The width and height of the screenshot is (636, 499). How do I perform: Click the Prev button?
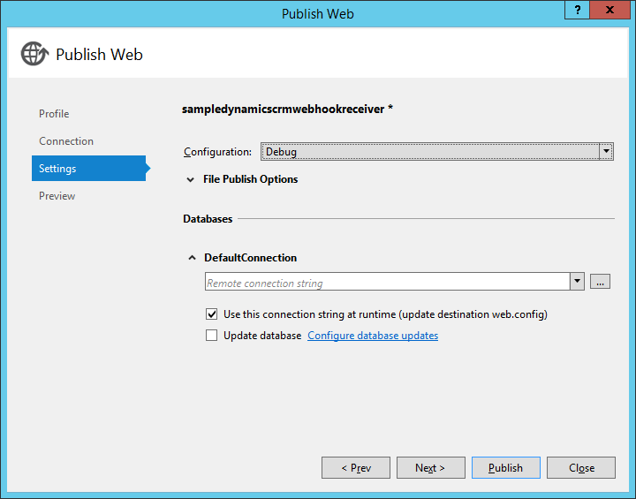point(355,468)
